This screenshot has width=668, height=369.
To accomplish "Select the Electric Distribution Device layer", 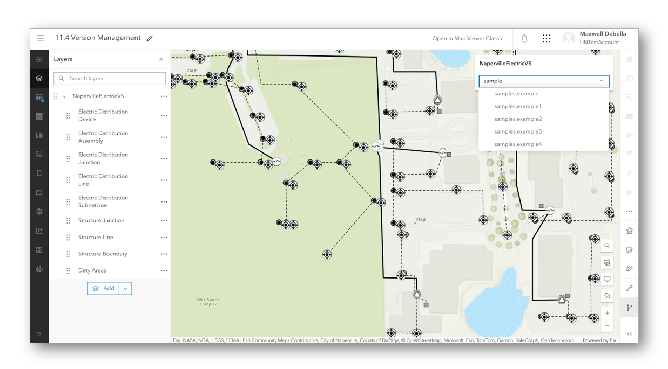I will (103, 115).
